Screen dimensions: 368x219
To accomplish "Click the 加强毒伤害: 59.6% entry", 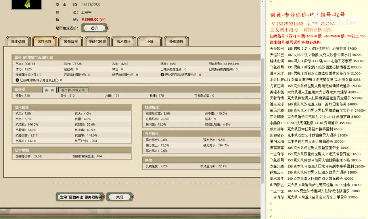I will tap(29, 156).
